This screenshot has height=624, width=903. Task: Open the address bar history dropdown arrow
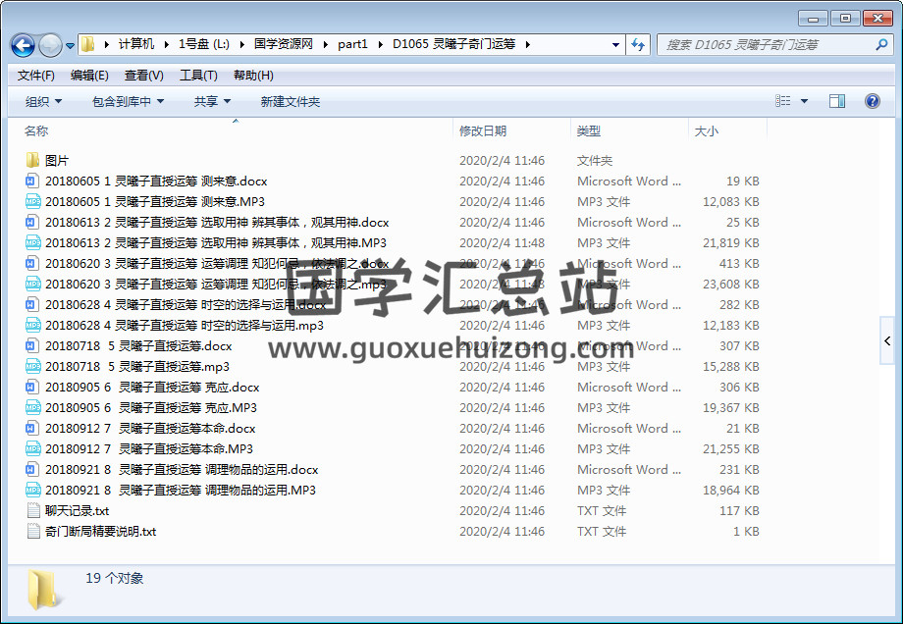coord(615,44)
